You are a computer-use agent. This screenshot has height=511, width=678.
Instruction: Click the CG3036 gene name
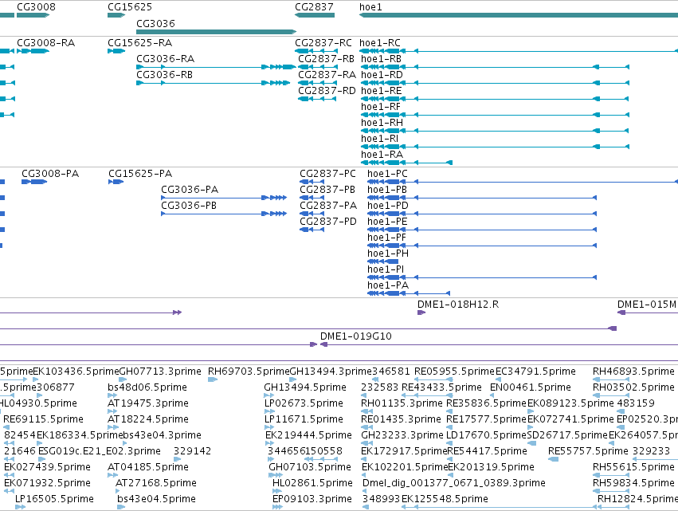coord(155,23)
